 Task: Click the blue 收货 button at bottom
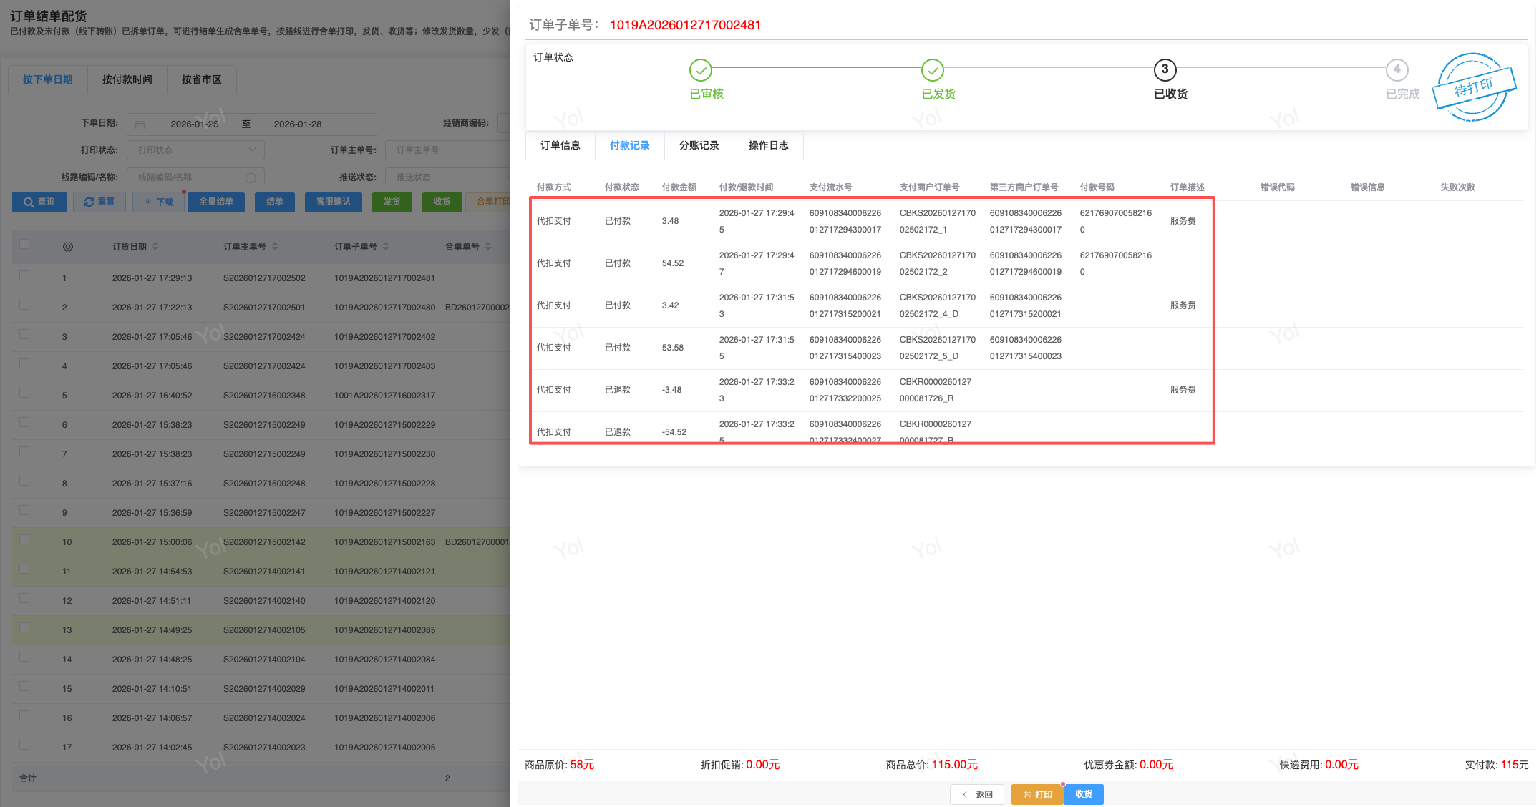coord(1083,794)
